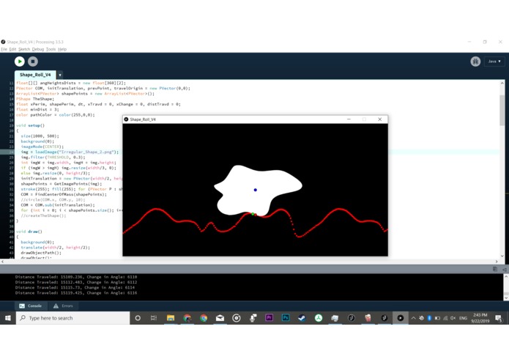
Task: Open the Edit menu
Action: tap(12, 49)
